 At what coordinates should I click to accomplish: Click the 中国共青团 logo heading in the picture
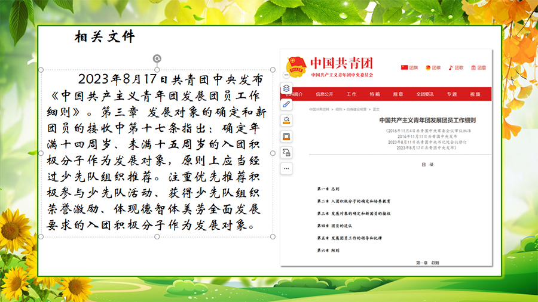click(341, 63)
